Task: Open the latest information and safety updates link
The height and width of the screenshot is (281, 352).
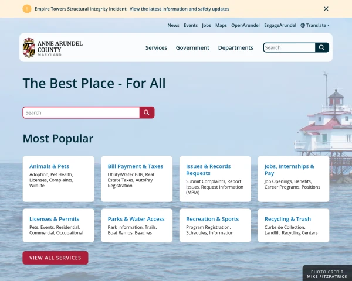Action: [180, 9]
